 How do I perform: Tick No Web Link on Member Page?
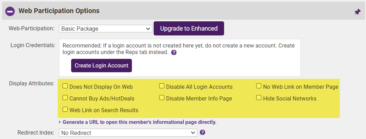[259, 86]
